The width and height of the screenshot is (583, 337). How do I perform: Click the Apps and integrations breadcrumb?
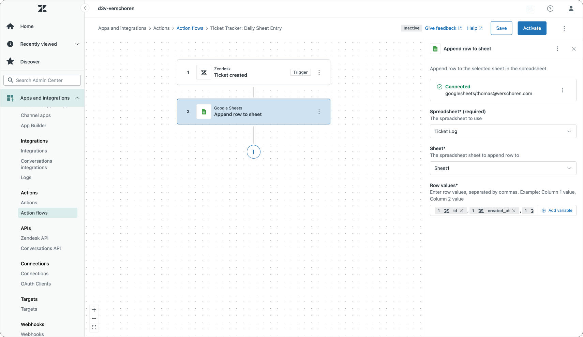tap(122, 28)
